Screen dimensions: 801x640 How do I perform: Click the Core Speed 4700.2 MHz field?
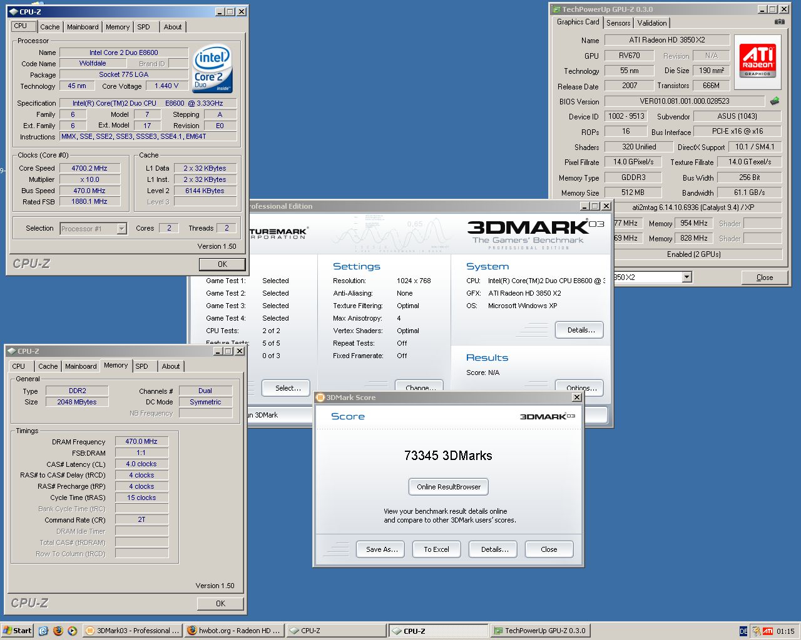(89, 168)
